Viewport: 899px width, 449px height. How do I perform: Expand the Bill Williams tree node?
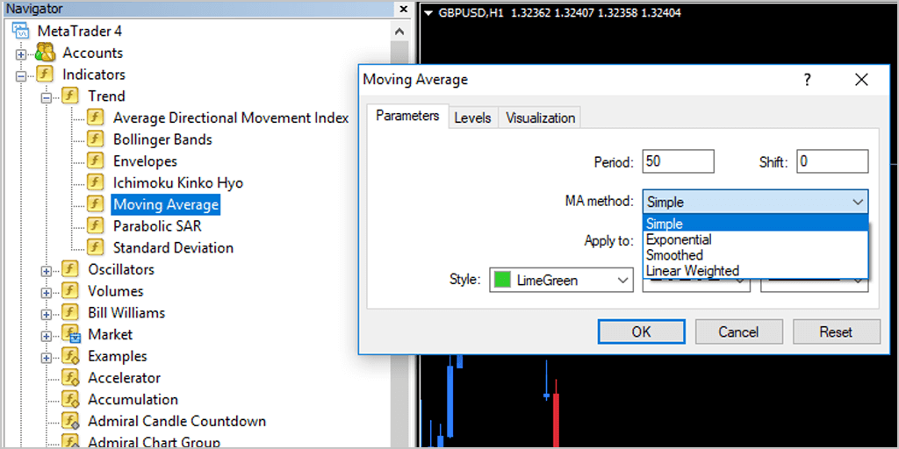tap(47, 315)
